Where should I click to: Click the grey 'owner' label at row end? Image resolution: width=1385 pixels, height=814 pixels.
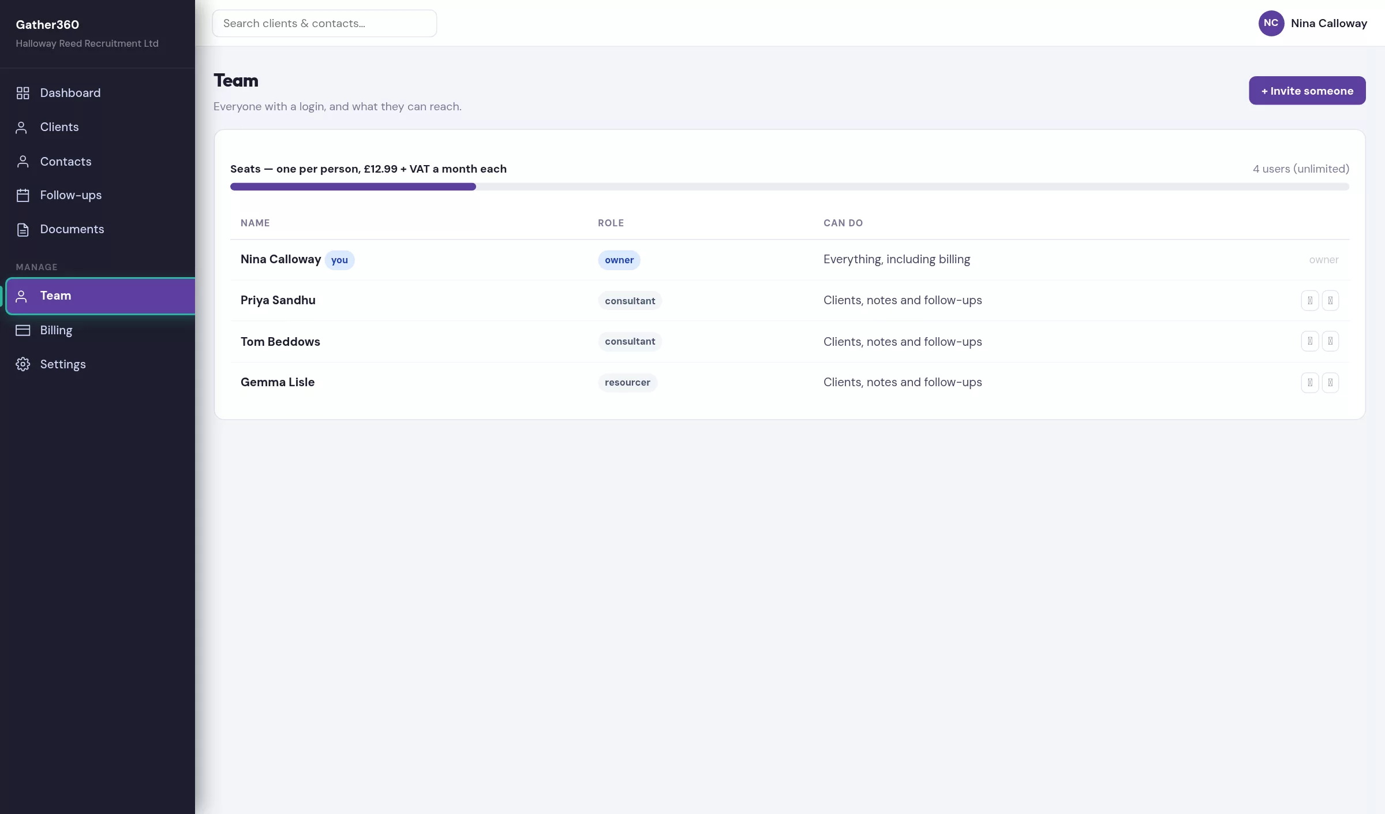(x=1324, y=260)
